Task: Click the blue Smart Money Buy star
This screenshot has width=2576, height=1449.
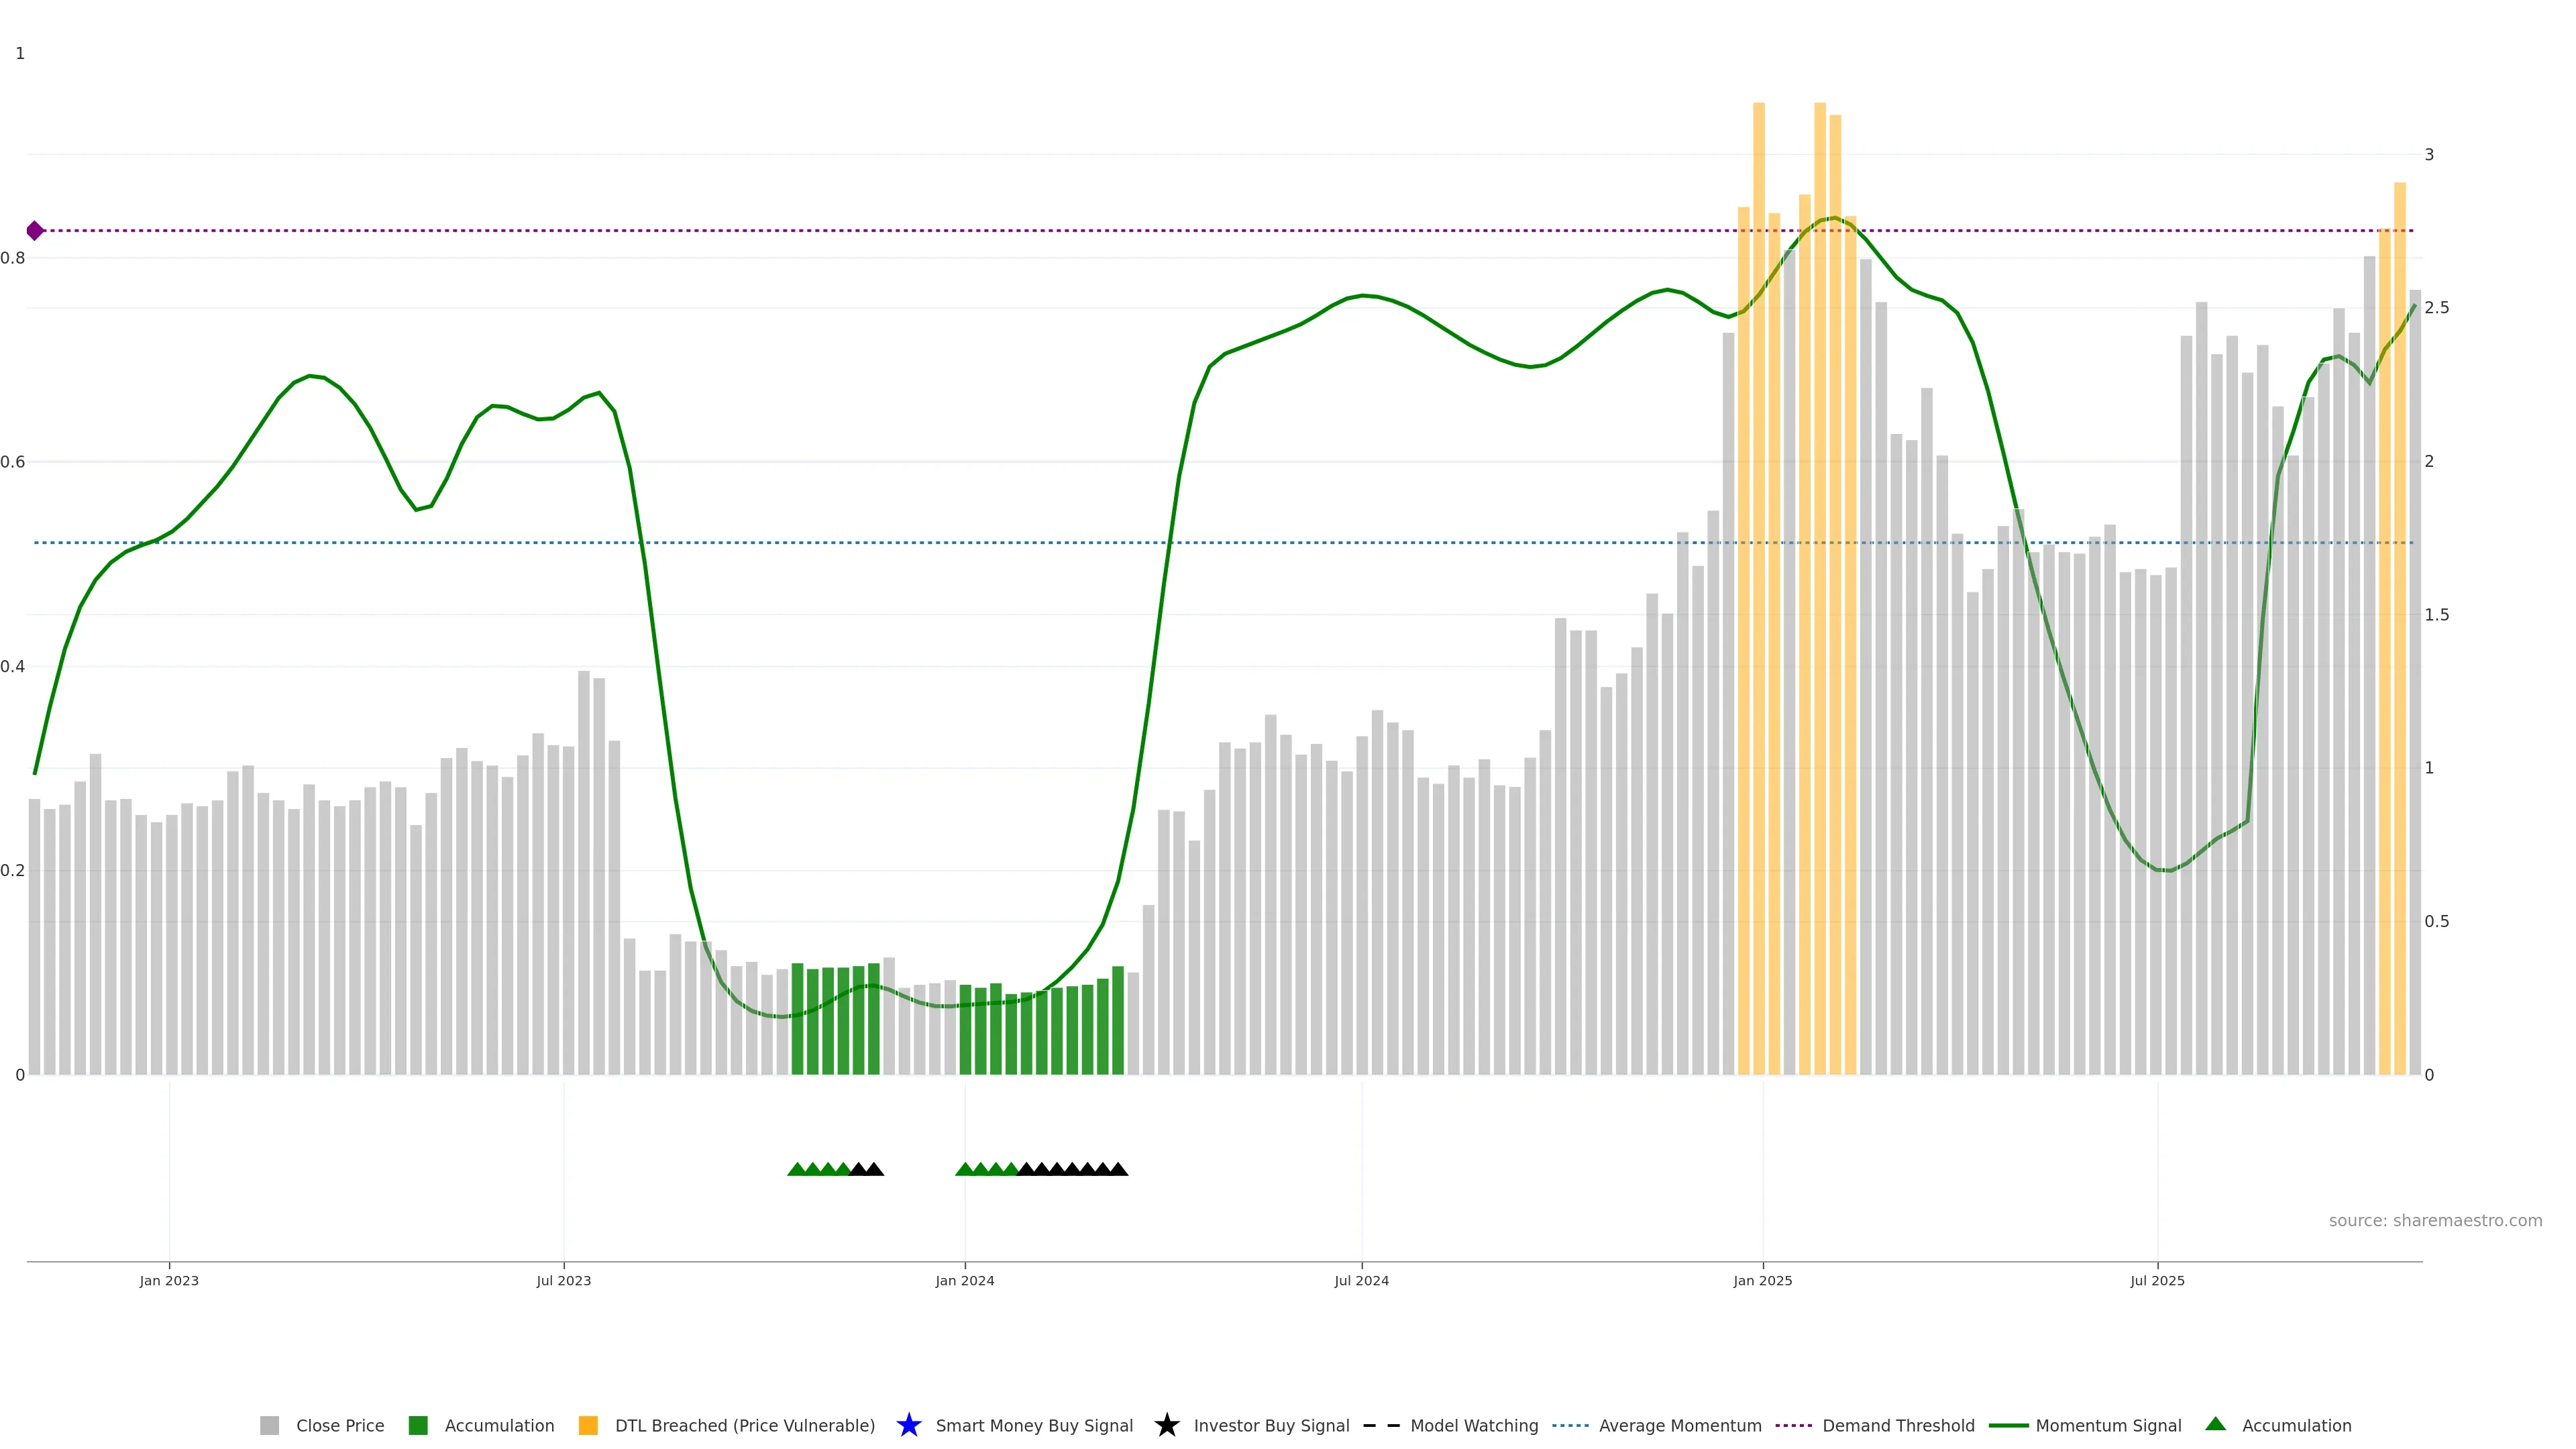Action: tap(909, 1425)
